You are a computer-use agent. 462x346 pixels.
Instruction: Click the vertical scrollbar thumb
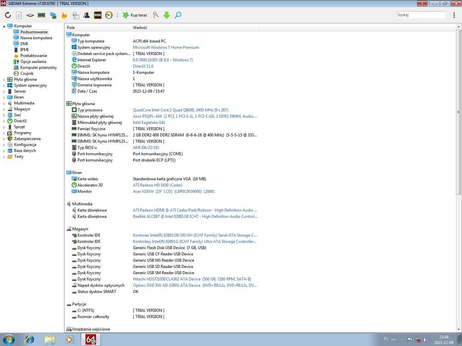[459, 112]
